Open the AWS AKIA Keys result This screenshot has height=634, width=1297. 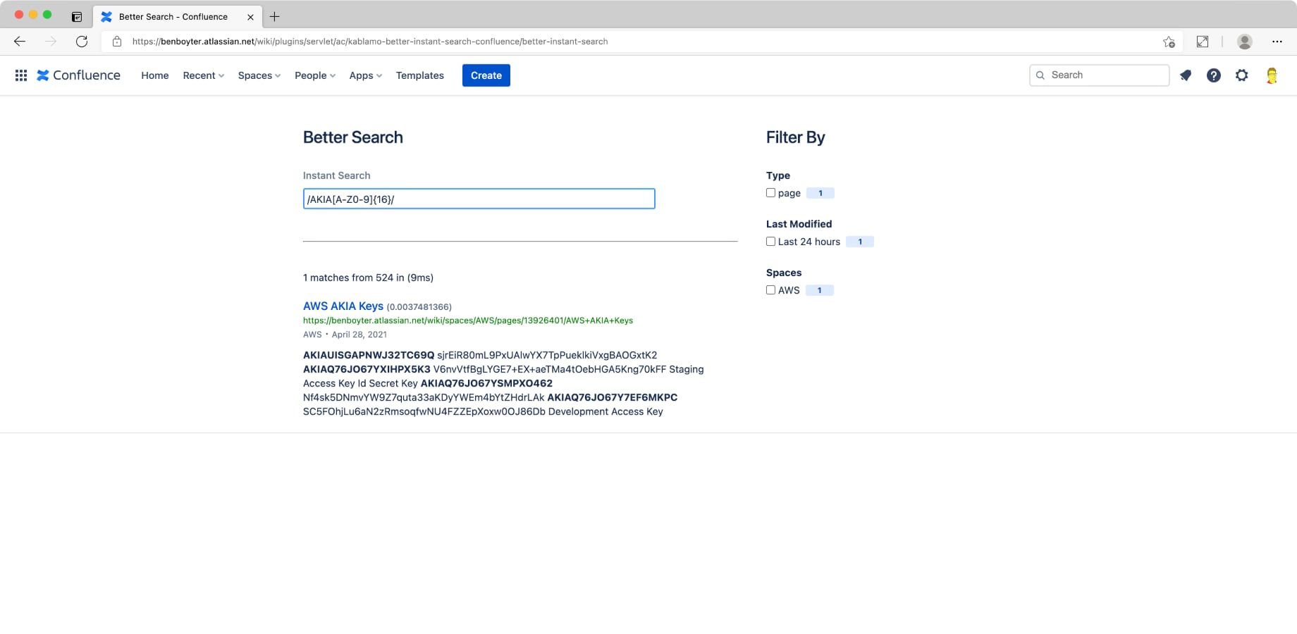coord(343,306)
